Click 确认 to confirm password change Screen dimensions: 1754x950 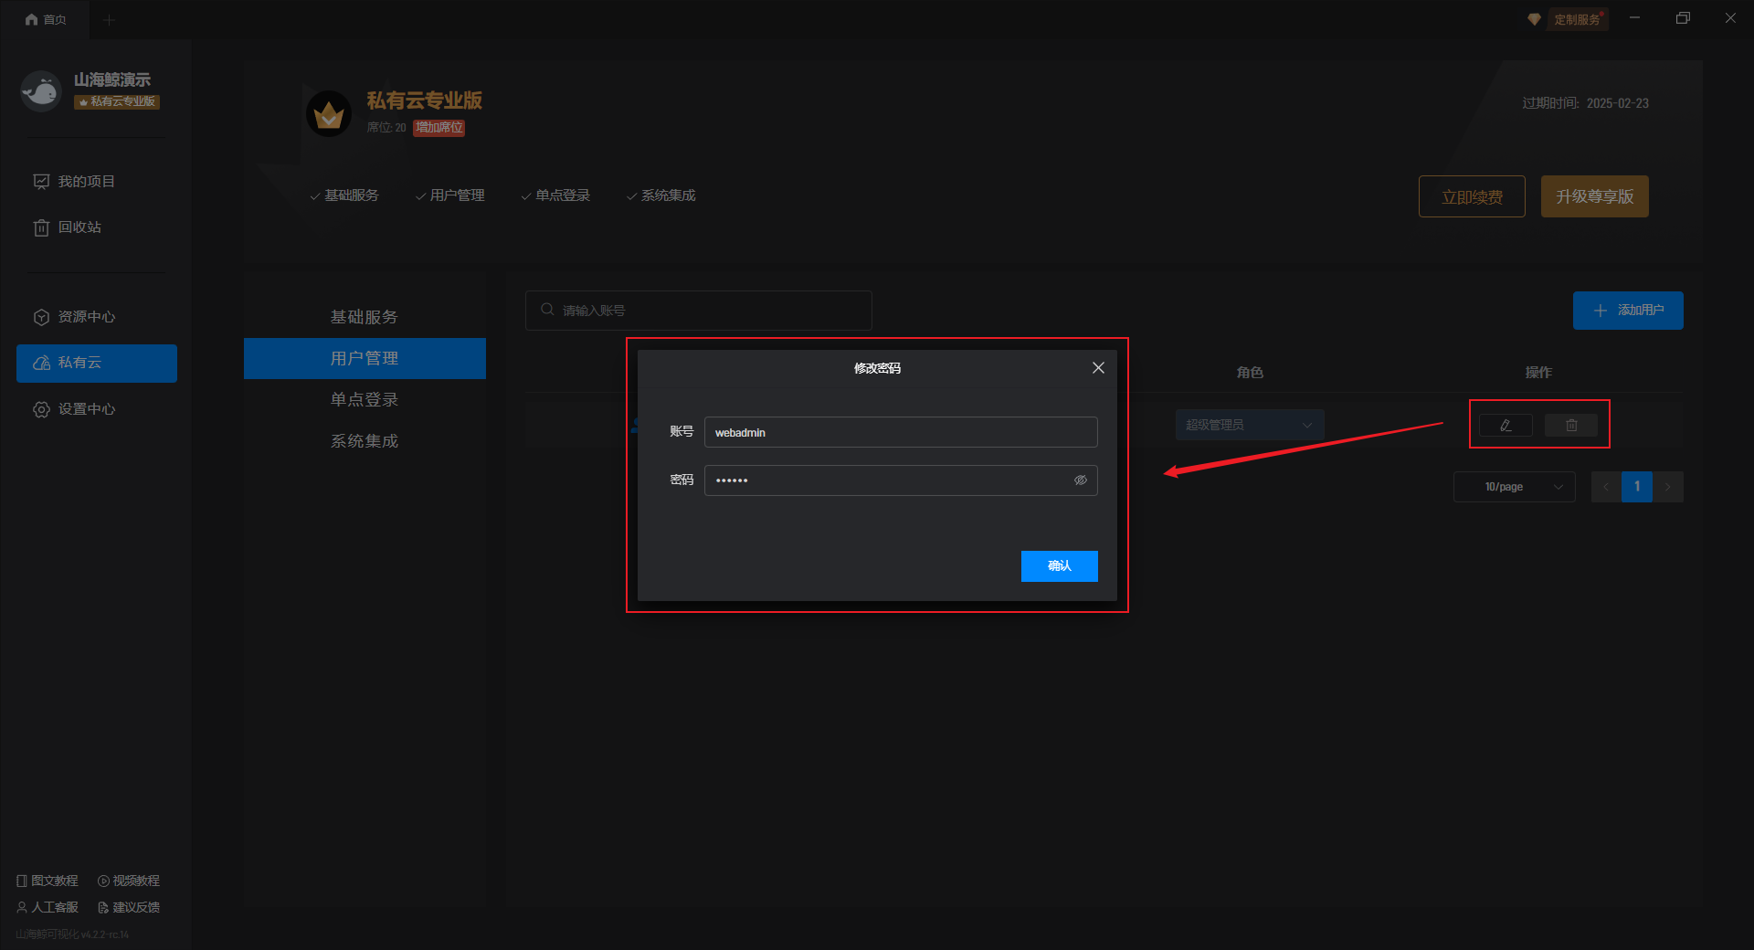click(1060, 566)
